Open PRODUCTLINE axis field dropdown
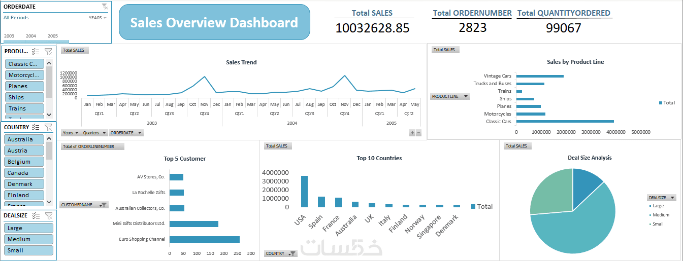The width and height of the screenshot is (683, 261). pos(450,96)
